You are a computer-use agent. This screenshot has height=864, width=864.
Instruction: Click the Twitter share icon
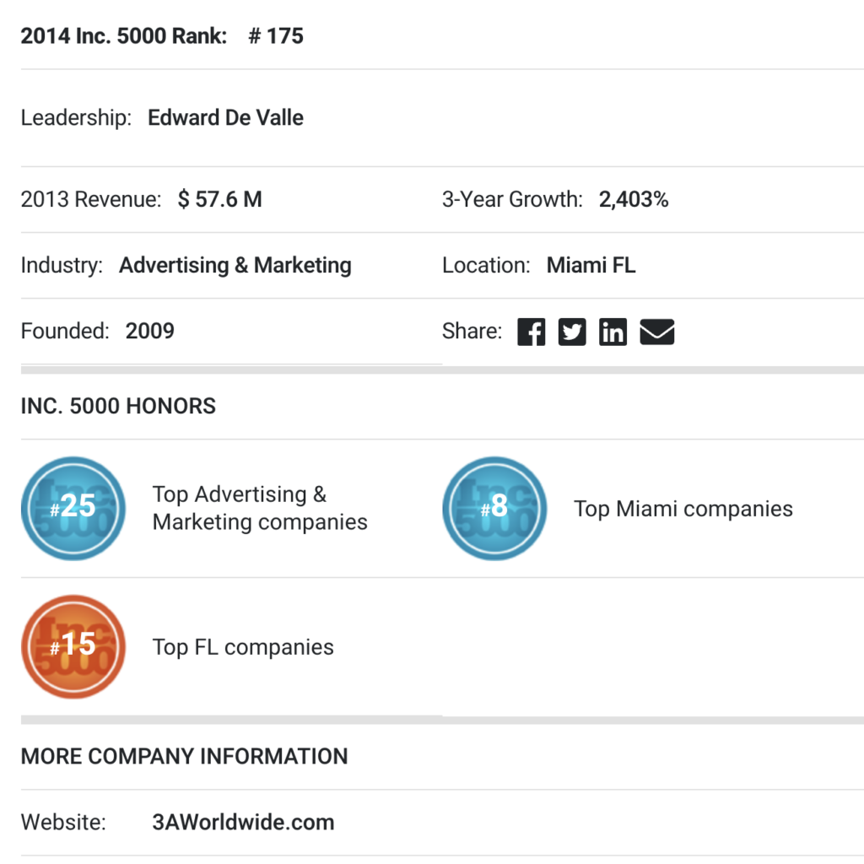tap(572, 332)
